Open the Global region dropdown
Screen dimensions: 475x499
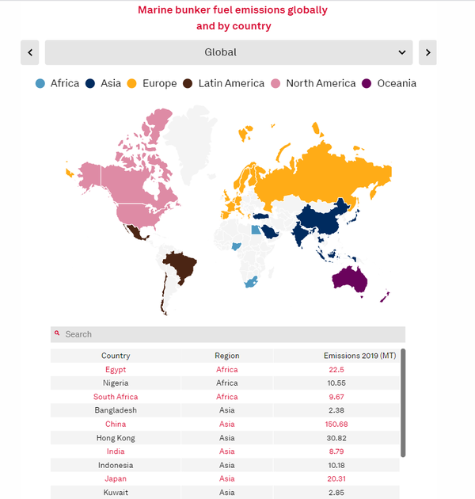(x=229, y=52)
